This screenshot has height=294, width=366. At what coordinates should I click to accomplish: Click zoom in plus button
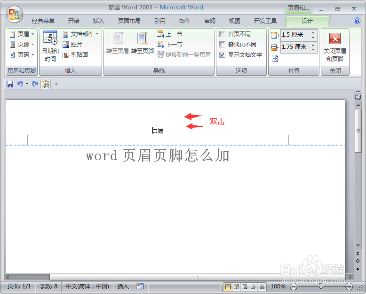349,286
